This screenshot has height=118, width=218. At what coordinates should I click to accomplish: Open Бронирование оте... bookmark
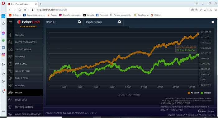(34, 15)
